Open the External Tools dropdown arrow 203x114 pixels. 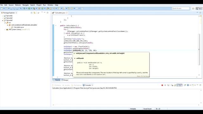pos(36,9)
